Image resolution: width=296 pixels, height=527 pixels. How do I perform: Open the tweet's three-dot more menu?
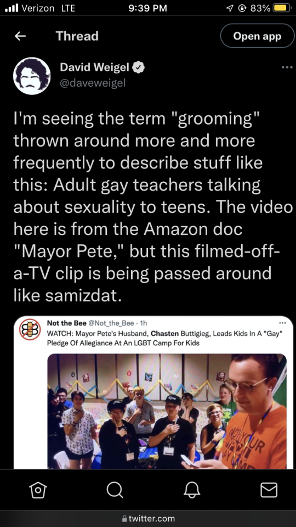[287, 68]
